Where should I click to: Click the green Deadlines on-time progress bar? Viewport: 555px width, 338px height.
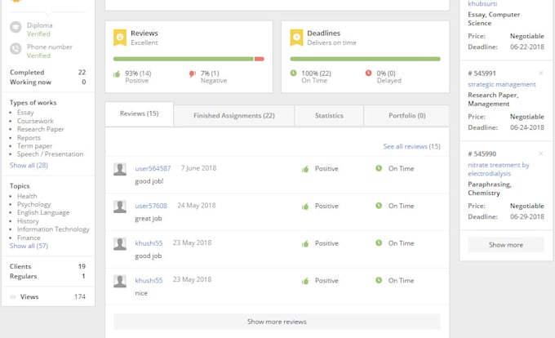tap(365, 59)
